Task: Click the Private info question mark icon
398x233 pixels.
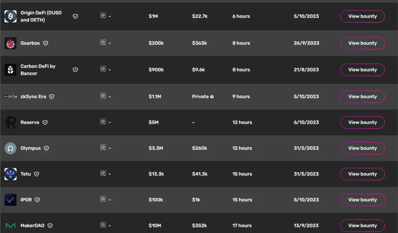Action: (x=212, y=97)
